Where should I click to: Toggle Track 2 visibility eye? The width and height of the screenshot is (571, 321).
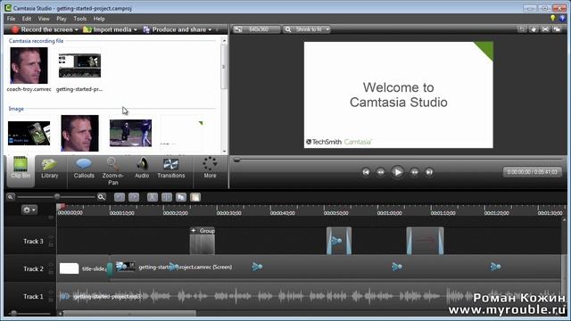51,265
